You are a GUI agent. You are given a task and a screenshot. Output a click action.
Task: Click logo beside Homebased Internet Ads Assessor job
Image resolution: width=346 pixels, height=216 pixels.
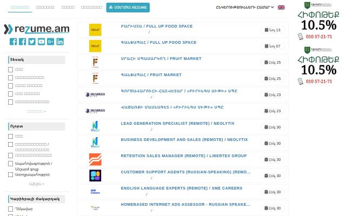point(95,207)
